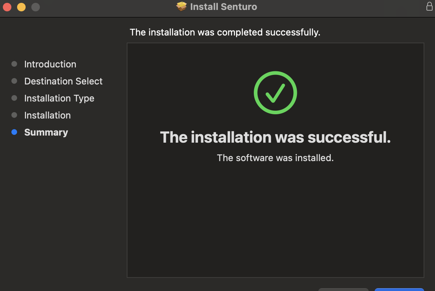This screenshot has height=291, width=435.
Task: Click the lock icon in the title bar
Action: pyautogui.click(x=429, y=6)
